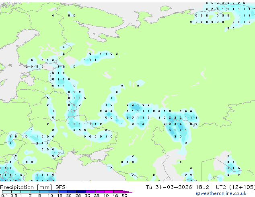Screen dimensions: 255x197
Task: Pick the 30–35 mm purple legend swatch
Action: (90, 192)
